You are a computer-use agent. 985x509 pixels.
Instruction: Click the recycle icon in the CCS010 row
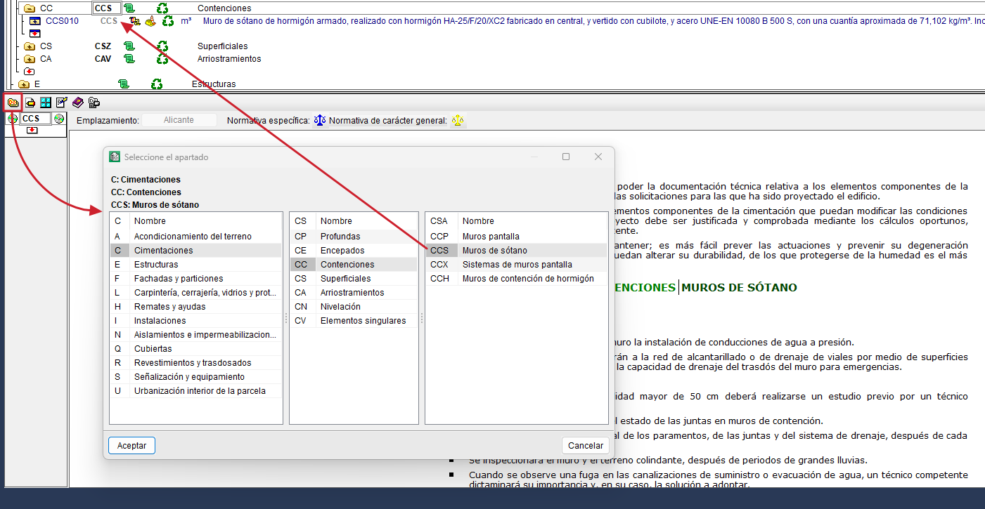[168, 21]
